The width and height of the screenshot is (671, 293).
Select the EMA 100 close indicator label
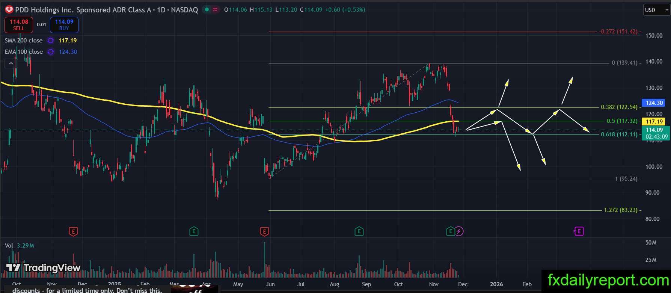(24, 52)
